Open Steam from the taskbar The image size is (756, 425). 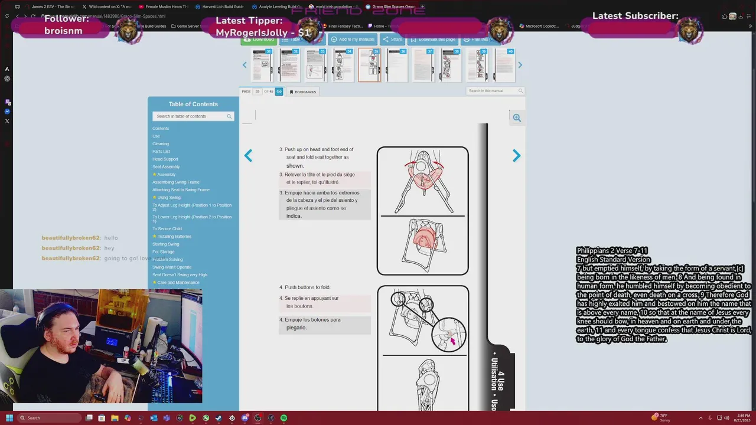pos(219,418)
